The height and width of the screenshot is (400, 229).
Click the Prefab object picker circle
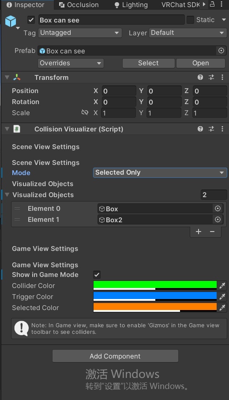[x=221, y=51]
